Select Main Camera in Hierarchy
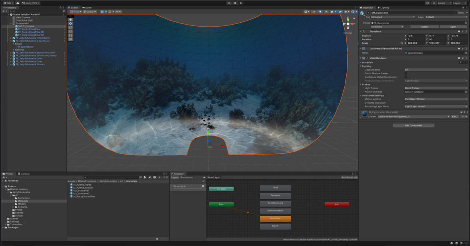 tap(23, 17)
